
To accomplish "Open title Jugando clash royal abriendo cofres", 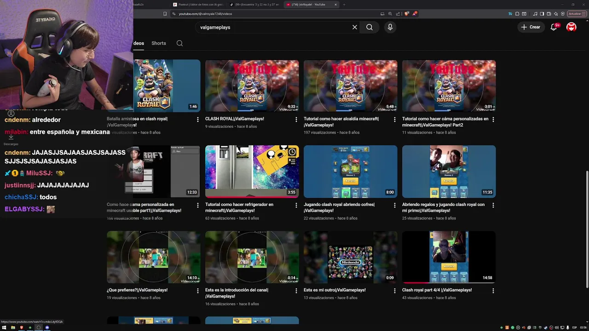I will point(339,207).
